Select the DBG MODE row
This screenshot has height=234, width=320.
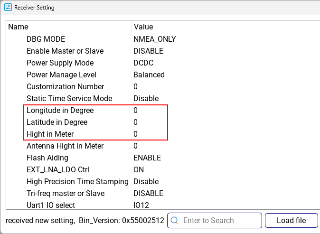click(x=163, y=39)
